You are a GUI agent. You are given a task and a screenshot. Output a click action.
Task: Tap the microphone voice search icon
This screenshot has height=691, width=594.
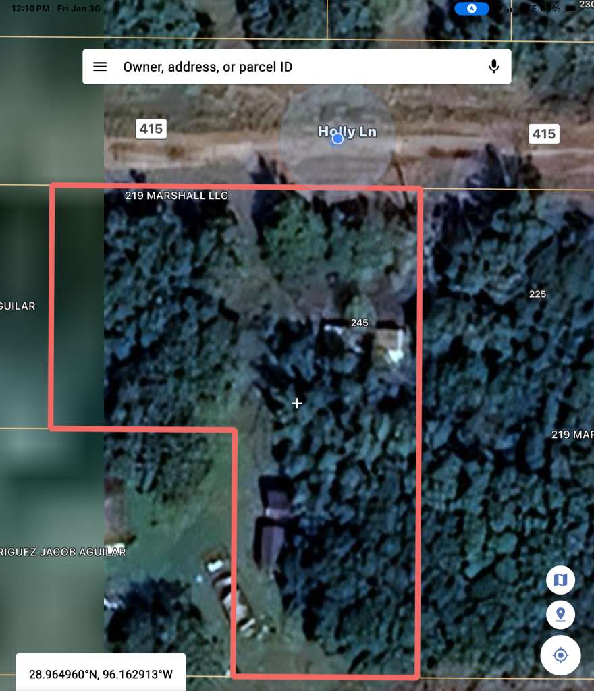(494, 67)
